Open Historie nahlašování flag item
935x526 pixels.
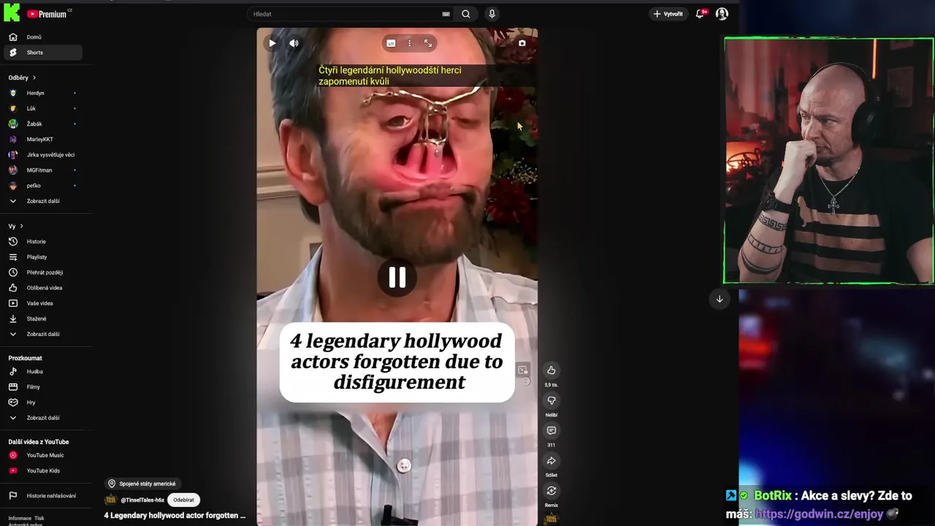(42, 495)
